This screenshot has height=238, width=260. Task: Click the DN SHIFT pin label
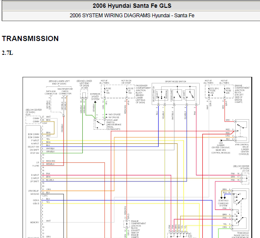coord(34,150)
